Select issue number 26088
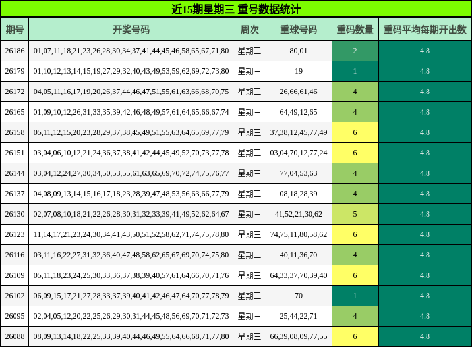This screenshot has height=347, width=472. point(15,336)
